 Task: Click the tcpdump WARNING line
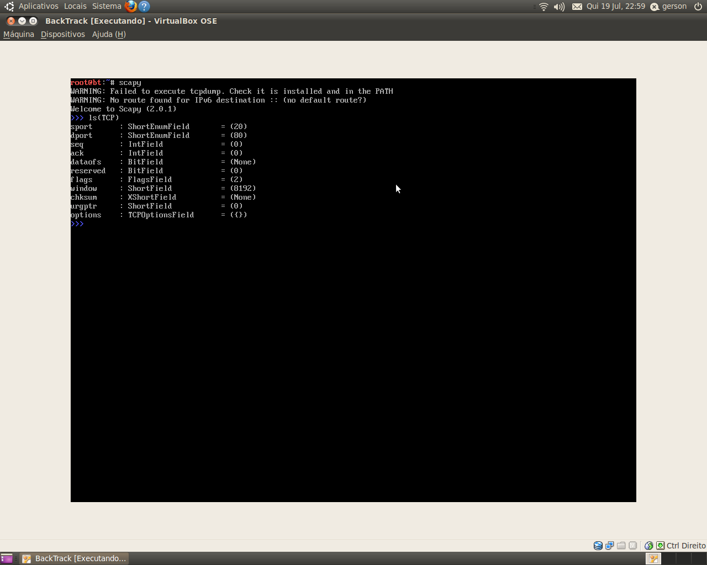click(x=232, y=91)
